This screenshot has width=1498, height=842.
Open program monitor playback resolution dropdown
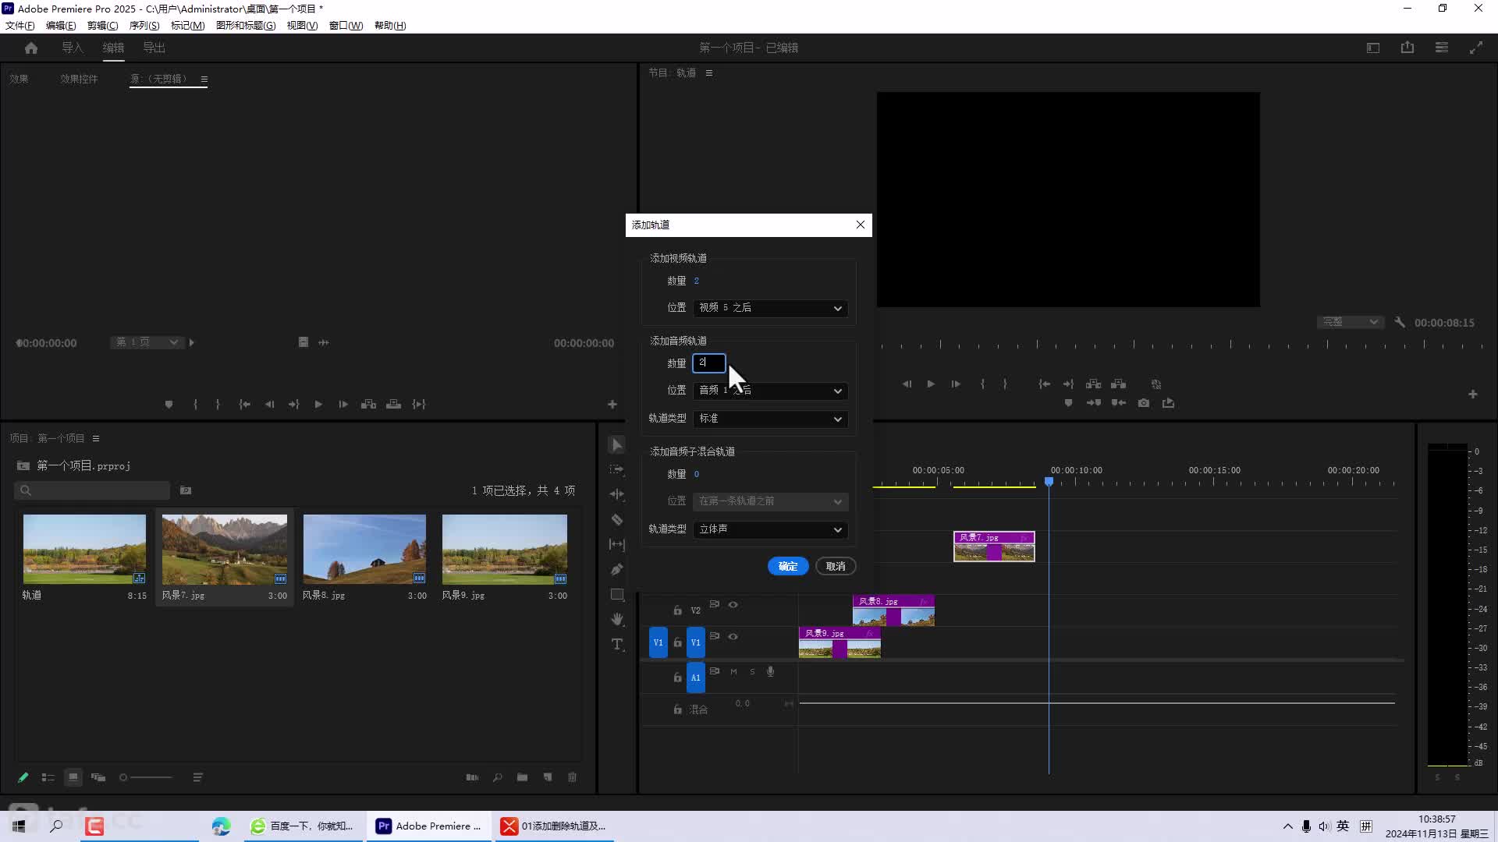(1351, 322)
